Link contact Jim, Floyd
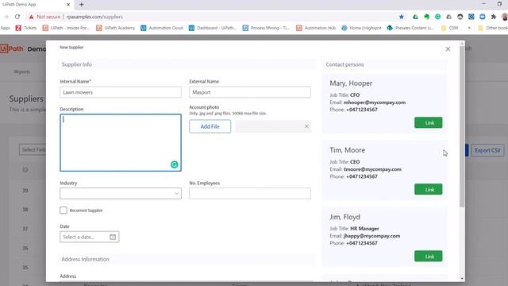 429,256
